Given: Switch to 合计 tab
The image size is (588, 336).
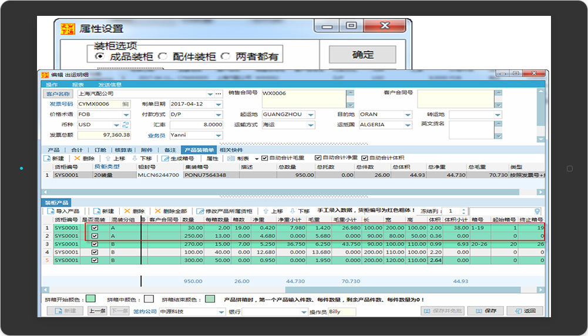Looking at the screenshot, I should [x=77, y=150].
